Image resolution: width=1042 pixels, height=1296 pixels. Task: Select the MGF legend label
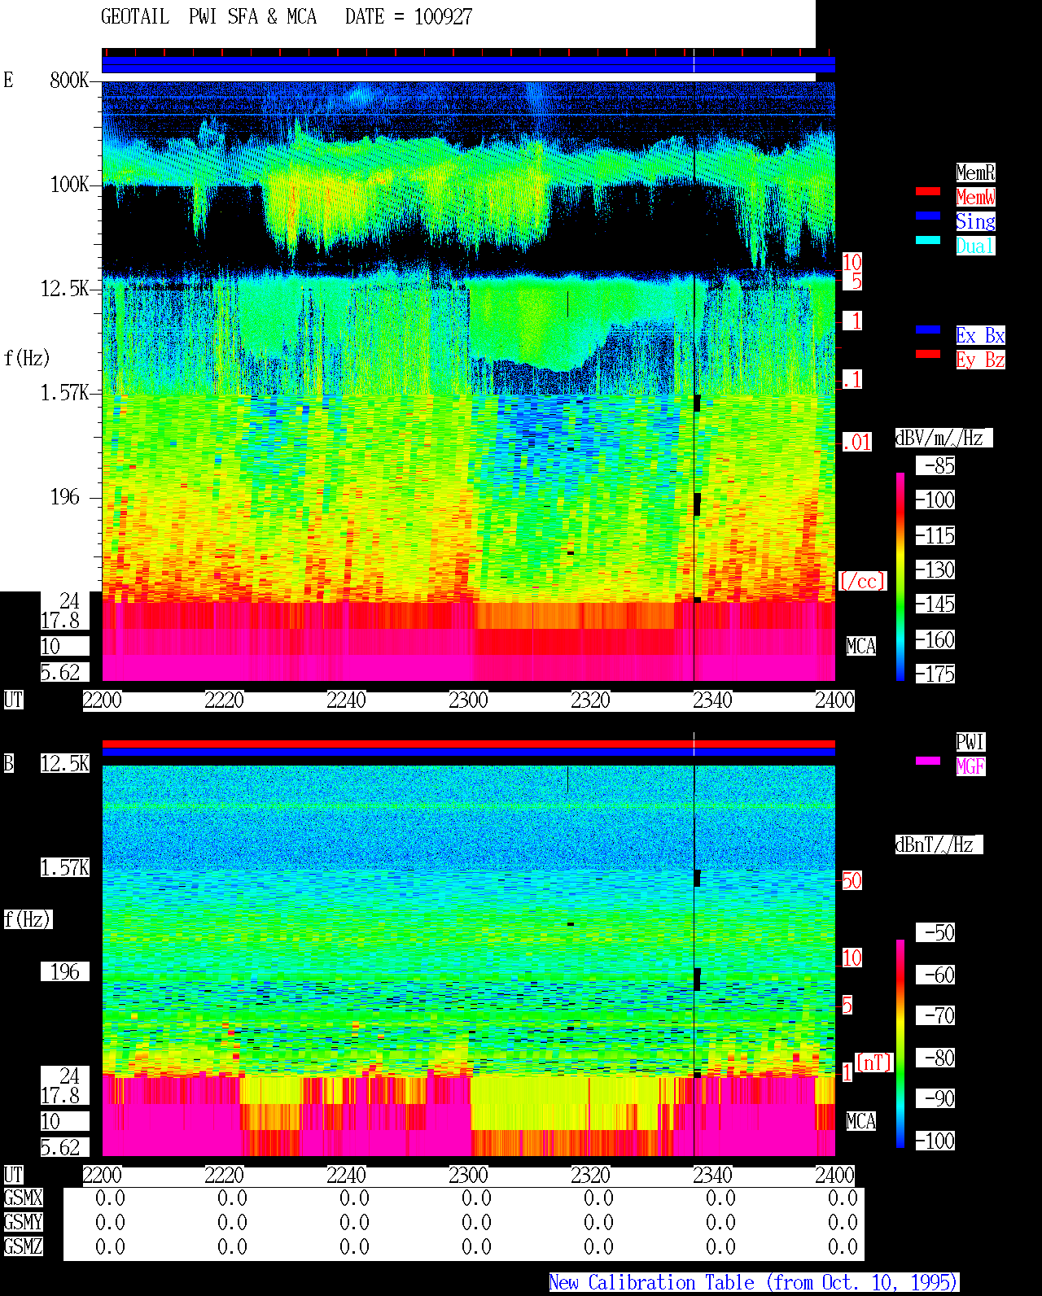pyautogui.click(x=970, y=766)
